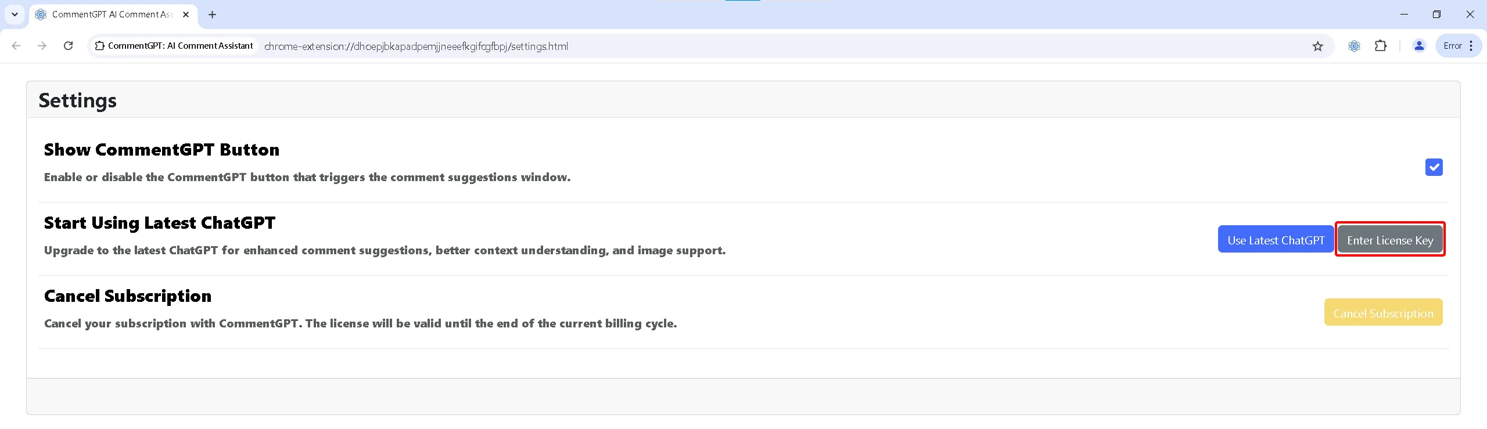Click the CommentGPT extension site info chip
Image resolution: width=1487 pixels, height=429 pixels.
174,46
